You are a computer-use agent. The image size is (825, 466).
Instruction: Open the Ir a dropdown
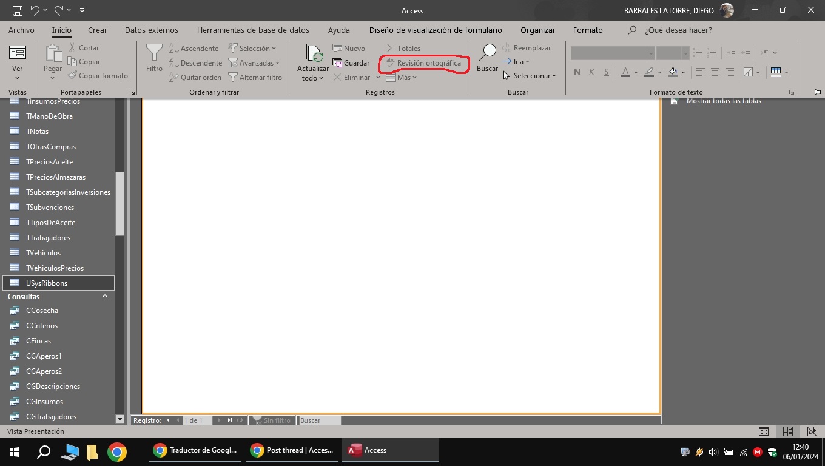pos(516,61)
